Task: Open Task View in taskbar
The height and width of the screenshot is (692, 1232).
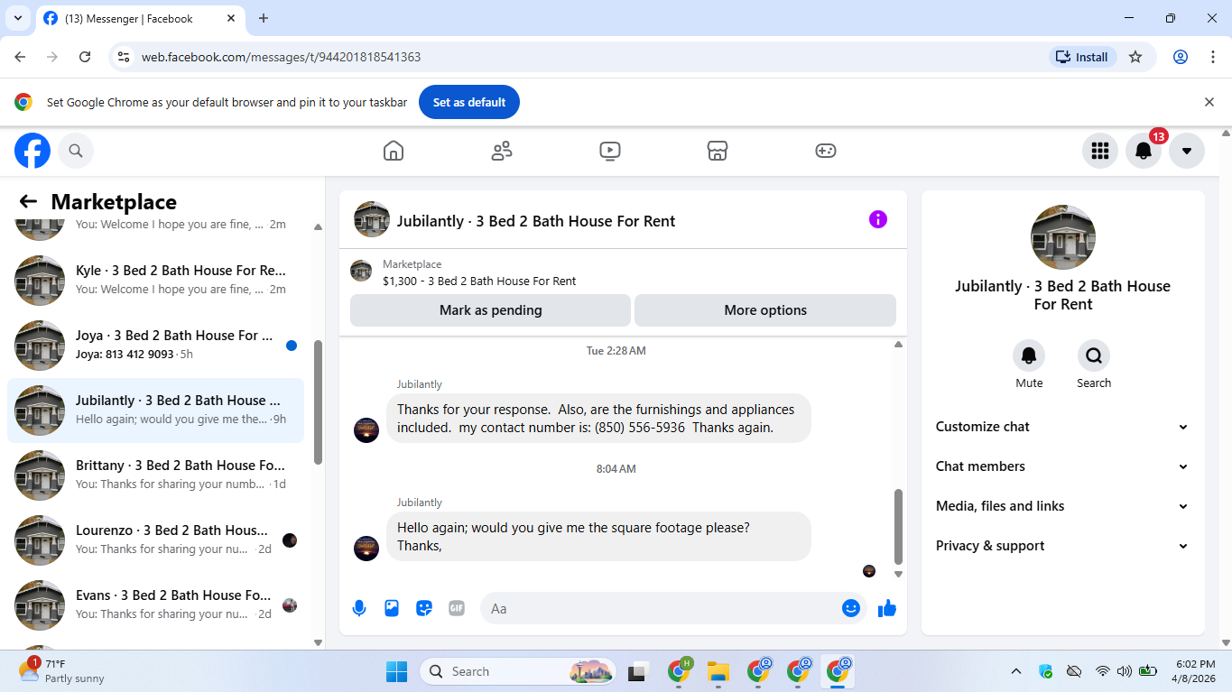Action: coord(639,671)
